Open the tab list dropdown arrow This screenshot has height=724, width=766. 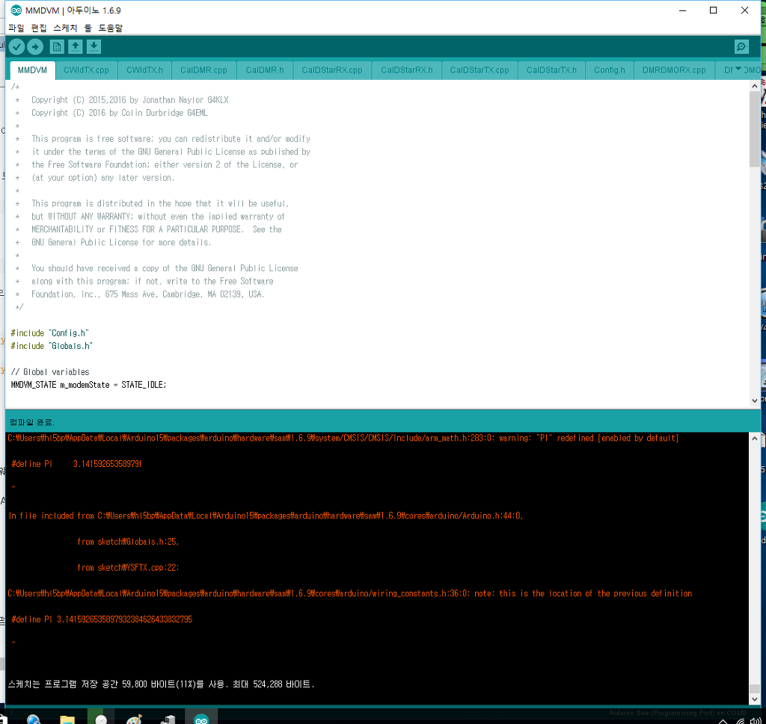(x=740, y=69)
